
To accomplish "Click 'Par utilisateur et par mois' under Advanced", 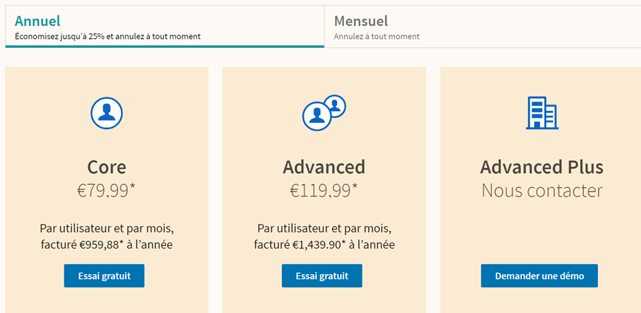I will [x=324, y=228].
